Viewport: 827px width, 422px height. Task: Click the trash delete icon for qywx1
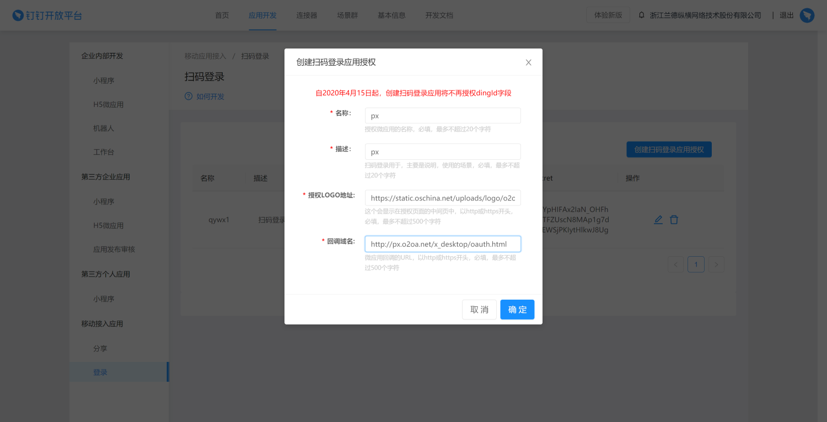(x=674, y=220)
